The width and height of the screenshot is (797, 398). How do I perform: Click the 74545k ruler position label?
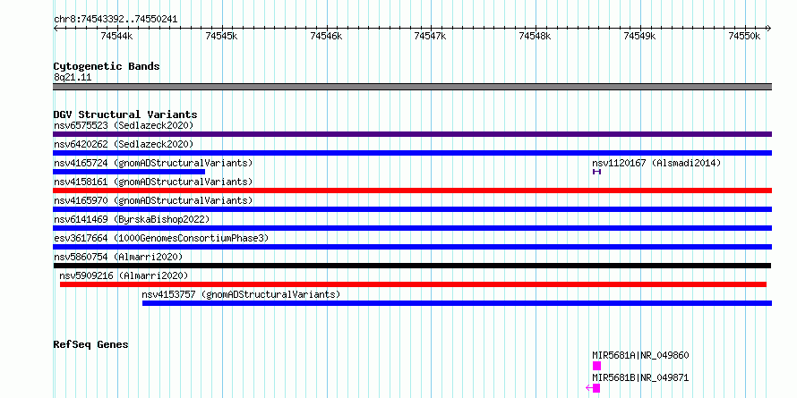click(221, 36)
